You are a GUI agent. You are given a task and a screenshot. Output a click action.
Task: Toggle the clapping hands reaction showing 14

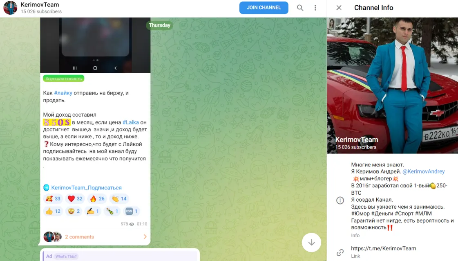pyautogui.click(x=119, y=199)
